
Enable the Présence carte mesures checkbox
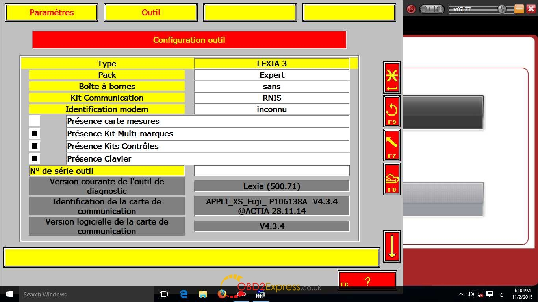coord(35,121)
